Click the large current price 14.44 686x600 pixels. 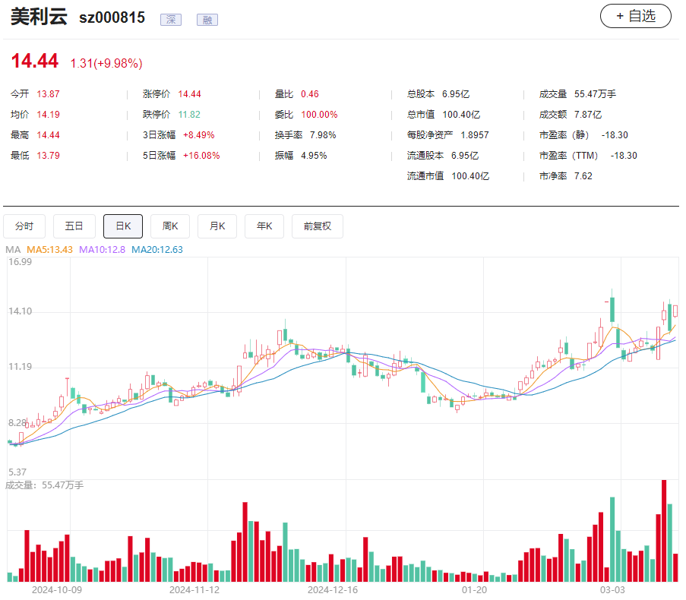[x=34, y=61]
